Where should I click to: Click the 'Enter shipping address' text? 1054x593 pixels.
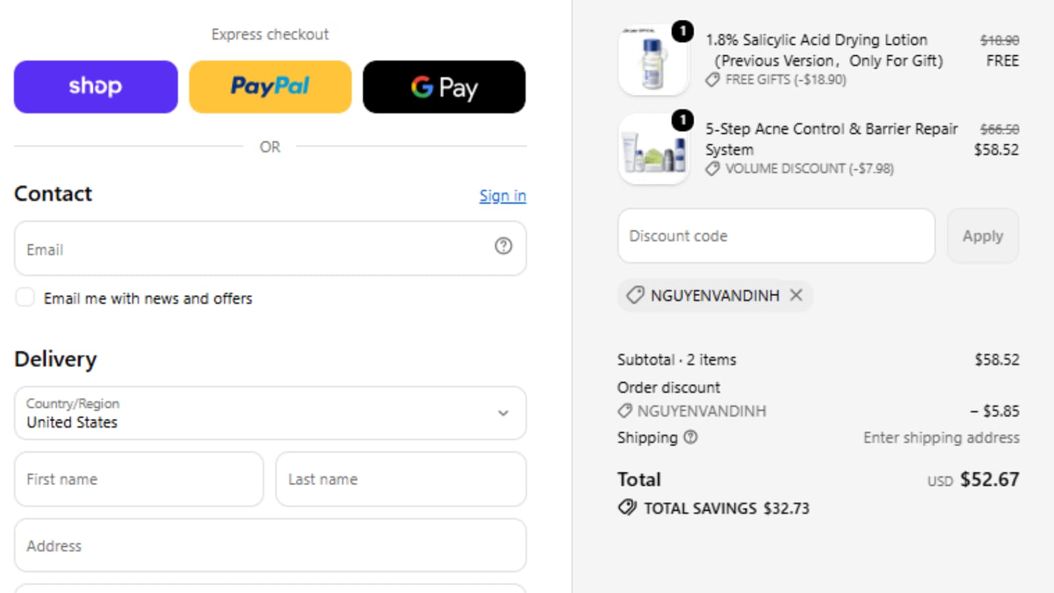(x=941, y=438)
